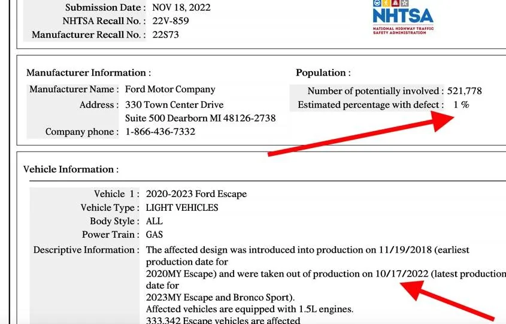Image resolution: width=506 pixels, height=324 pixels.
Task: Click the 'Vehicle Type :' label
Action: (110, 207)
